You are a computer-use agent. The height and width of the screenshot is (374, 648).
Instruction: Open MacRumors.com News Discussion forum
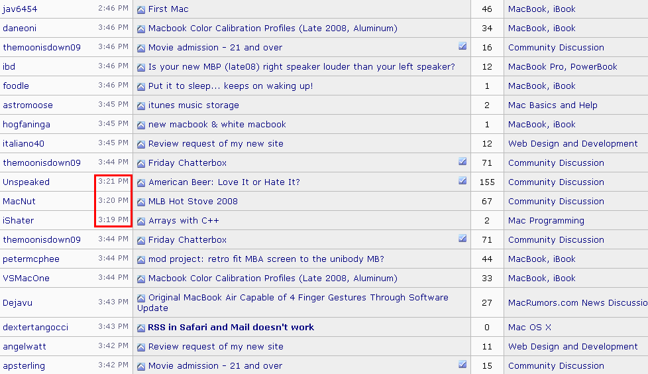(x=578, y=303)
